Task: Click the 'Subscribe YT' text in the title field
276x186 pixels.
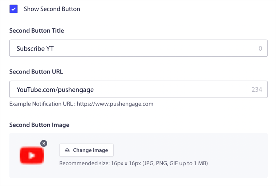Action: (35, 48)
